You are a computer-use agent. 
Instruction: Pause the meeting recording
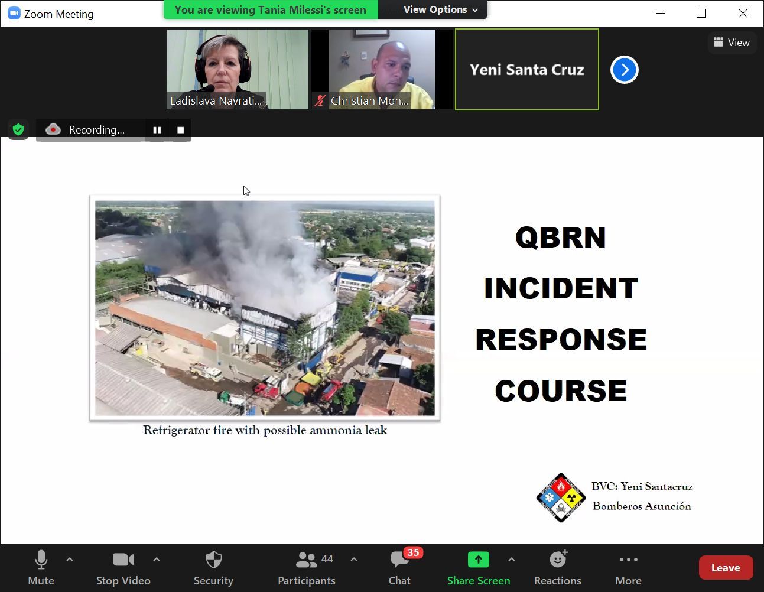(157, 129)
